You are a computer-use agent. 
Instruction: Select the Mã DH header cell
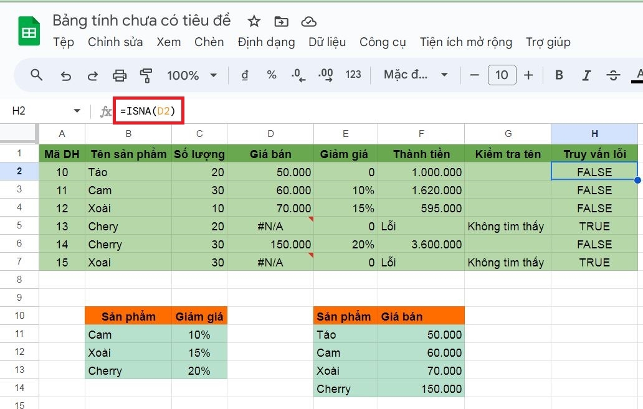click(x=62, y=154)
